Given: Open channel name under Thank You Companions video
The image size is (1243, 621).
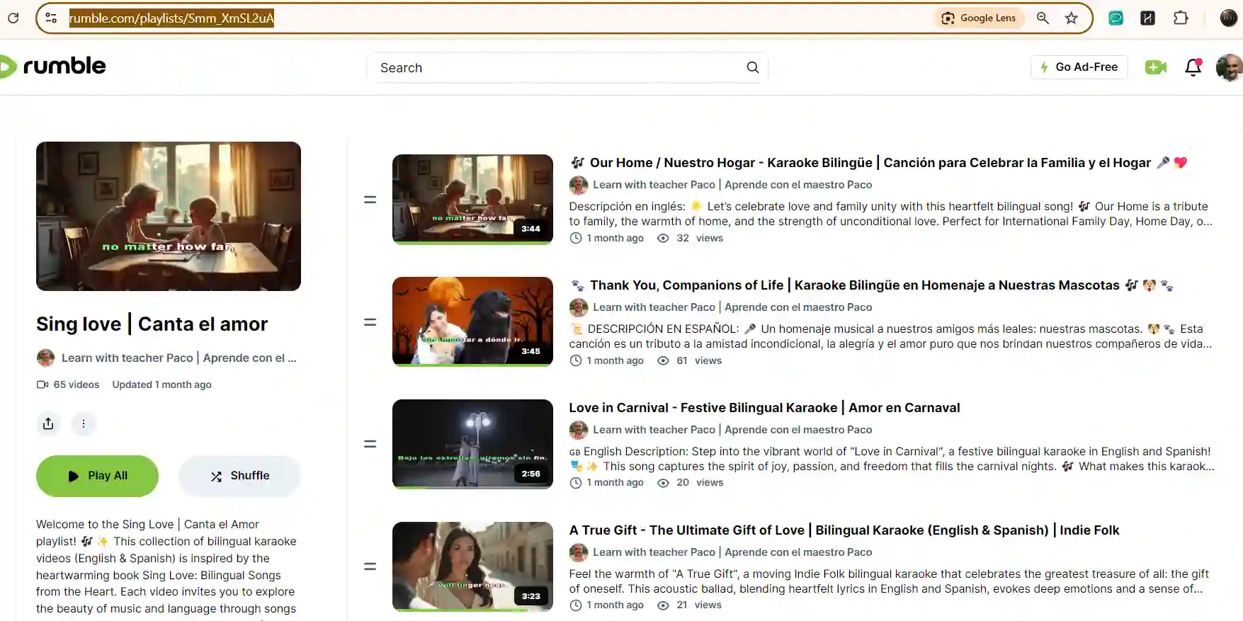Looking at the screenshot, I should (x=732, y=307).
